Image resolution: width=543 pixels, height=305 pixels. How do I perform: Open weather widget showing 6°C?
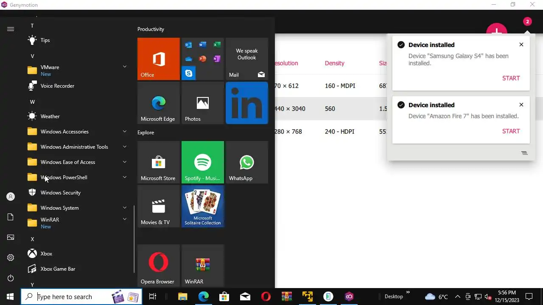(x=437, y=297)
